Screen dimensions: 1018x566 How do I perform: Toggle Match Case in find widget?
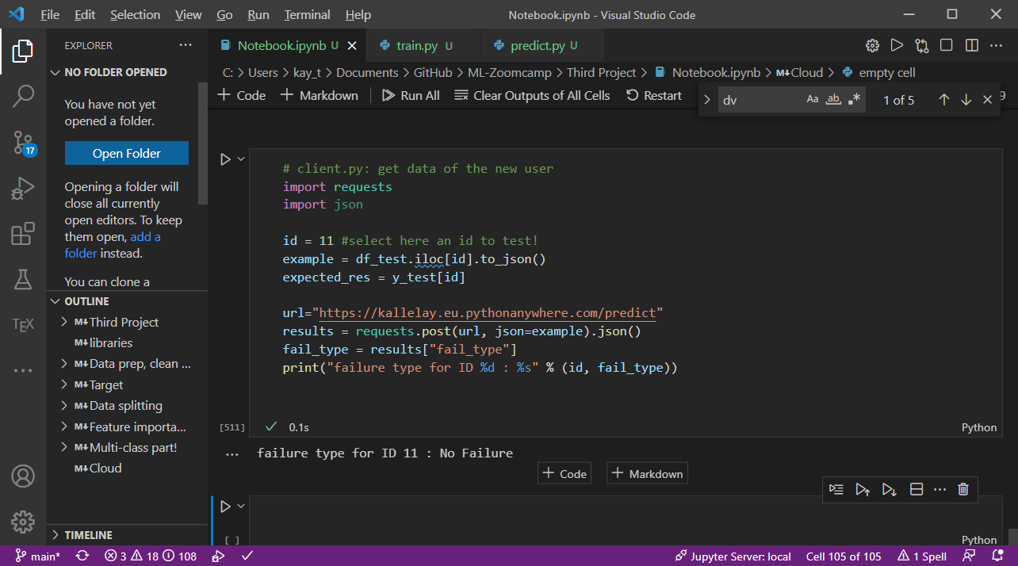pyautogui.click(x=812, y=100)
